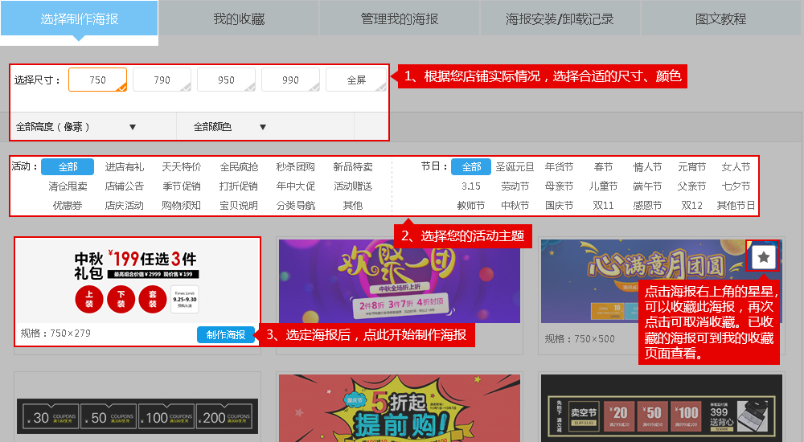Select 全部 under 节日 filter
The image size is (804, 442).
471,166
